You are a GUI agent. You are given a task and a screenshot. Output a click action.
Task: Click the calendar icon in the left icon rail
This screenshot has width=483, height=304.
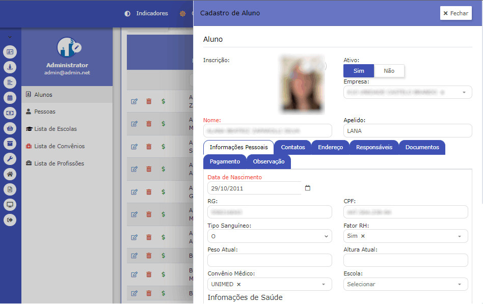(x=10, y=97)
